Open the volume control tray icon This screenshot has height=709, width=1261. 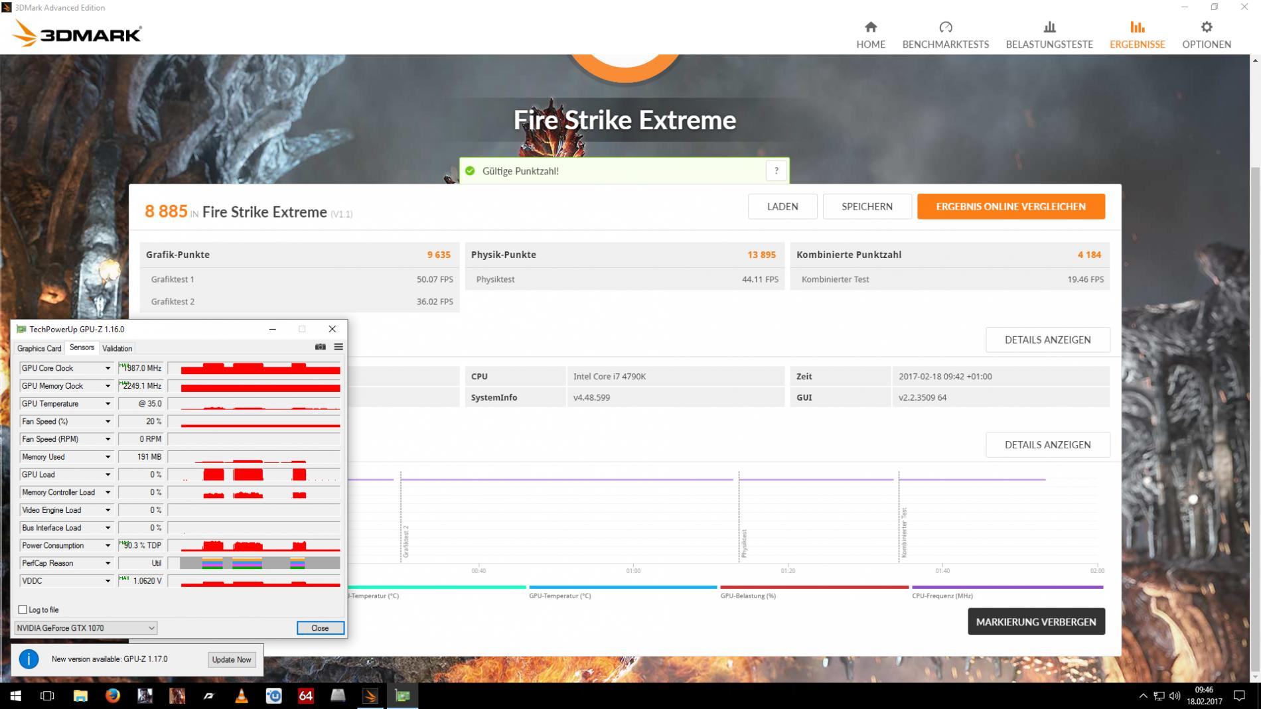(x=1175, y=696)
